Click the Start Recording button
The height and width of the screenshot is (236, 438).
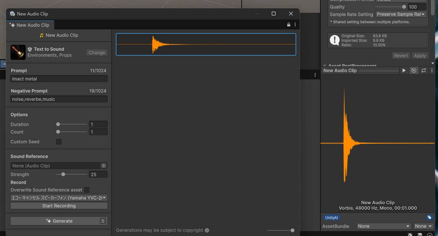pyautogui.click(x=59, y=206)
